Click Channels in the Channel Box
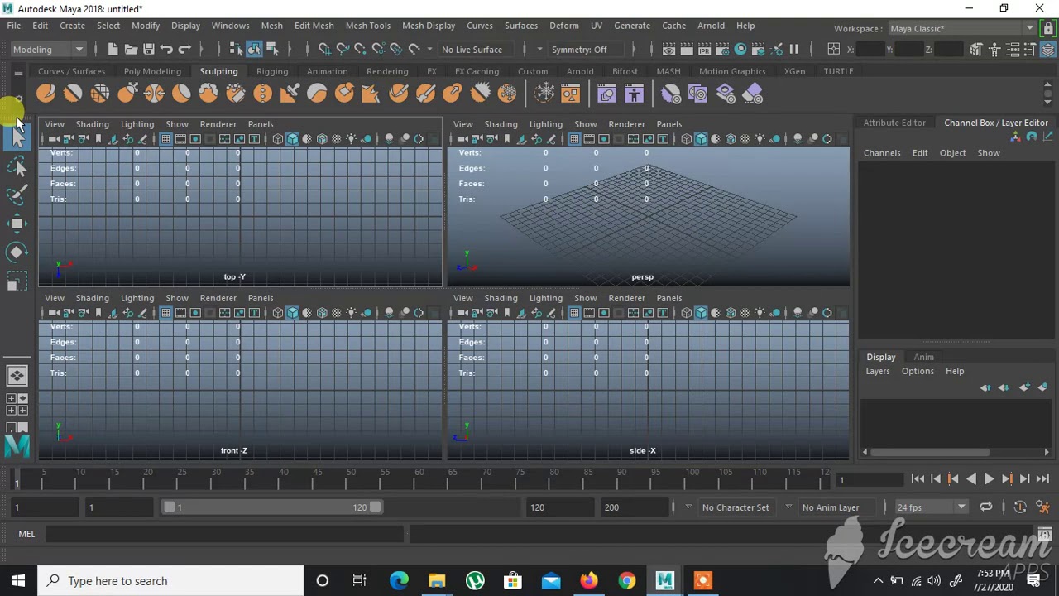The height and width of the screenshot is (596, 1059). tap(882, 153)
